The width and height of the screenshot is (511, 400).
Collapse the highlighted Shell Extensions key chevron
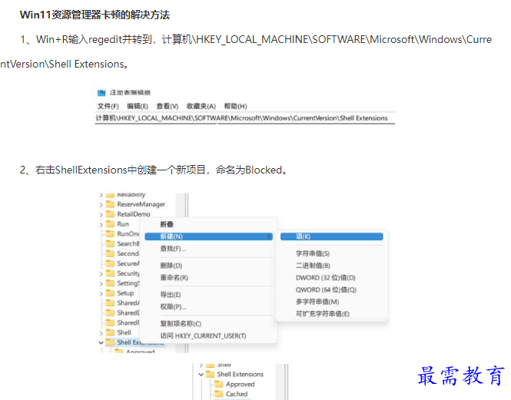coord(101,342)
